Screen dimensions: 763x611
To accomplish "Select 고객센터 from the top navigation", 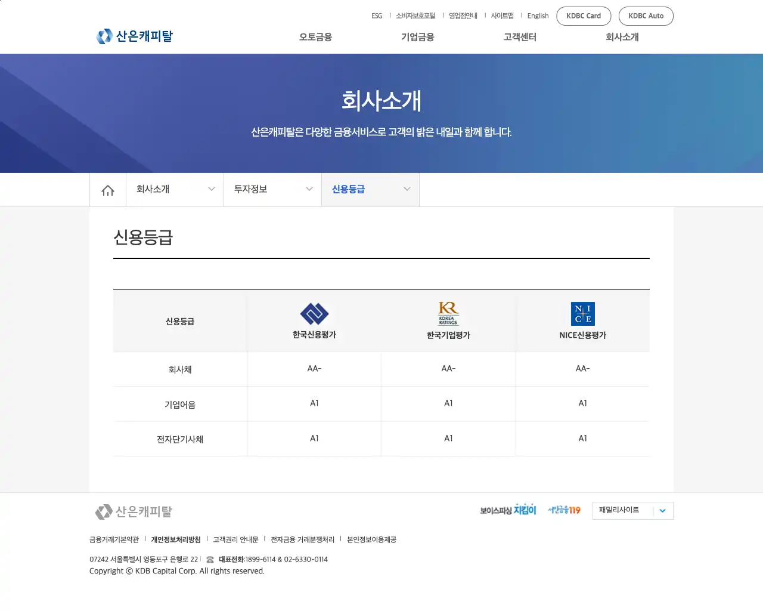I will point(519,37).
